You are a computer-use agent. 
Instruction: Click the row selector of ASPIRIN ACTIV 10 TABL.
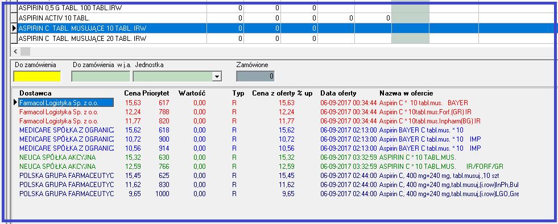pos(14,18)
